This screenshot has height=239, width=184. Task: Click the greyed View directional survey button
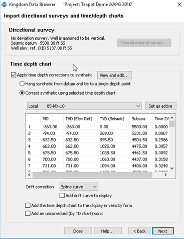pyautogui.click(x=144, y=43)
